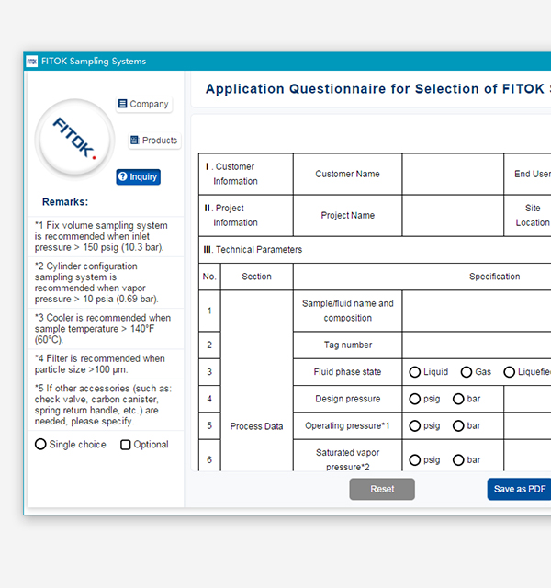Click the FITOK Sampling Systems window title
Viewport: 551px width, 588px height.
(x=94, y=62)
